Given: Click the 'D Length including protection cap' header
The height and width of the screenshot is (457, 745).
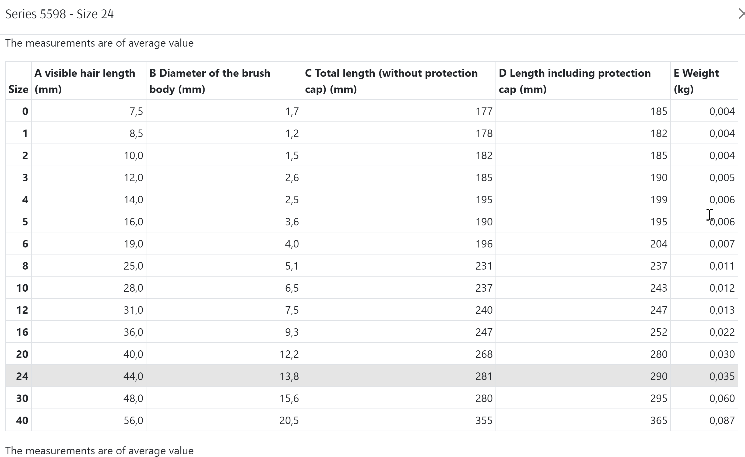Looking at the screenshot, I should pos(574,81).
